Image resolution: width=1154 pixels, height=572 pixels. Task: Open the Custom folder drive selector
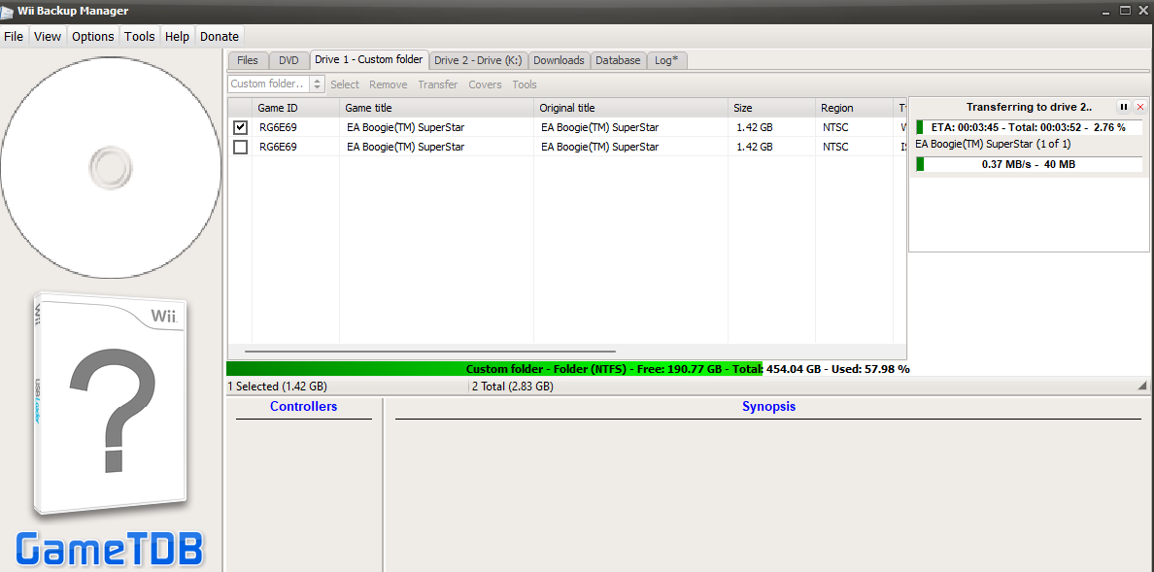tap(276, 84)
